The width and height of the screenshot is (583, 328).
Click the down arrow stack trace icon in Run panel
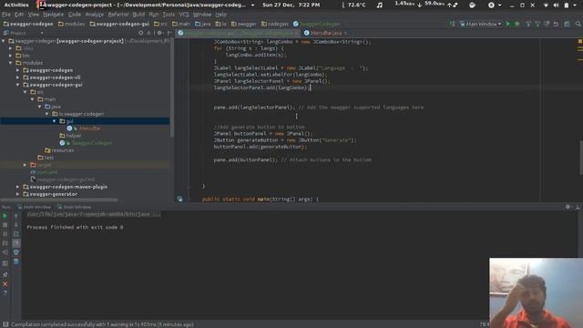[x=16, y=225]
